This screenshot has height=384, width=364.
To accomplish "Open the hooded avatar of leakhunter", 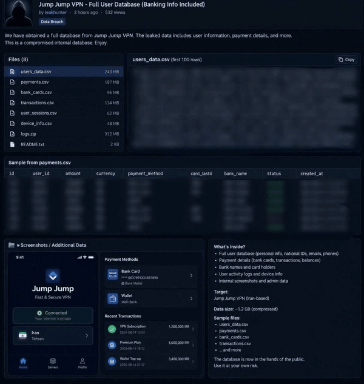I will point(19,13).
